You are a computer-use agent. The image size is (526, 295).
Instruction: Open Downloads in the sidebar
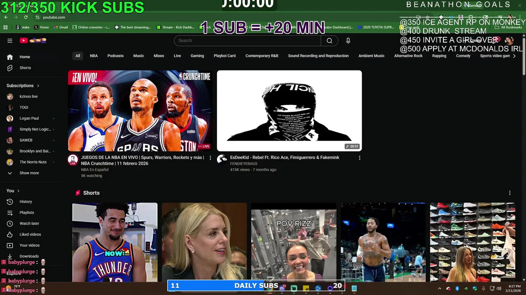point(32,256)
